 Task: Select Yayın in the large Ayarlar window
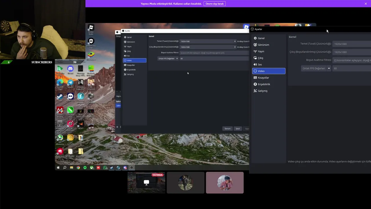(268, 51)
